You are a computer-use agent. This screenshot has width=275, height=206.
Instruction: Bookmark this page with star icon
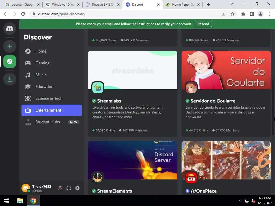pos(233,14)
